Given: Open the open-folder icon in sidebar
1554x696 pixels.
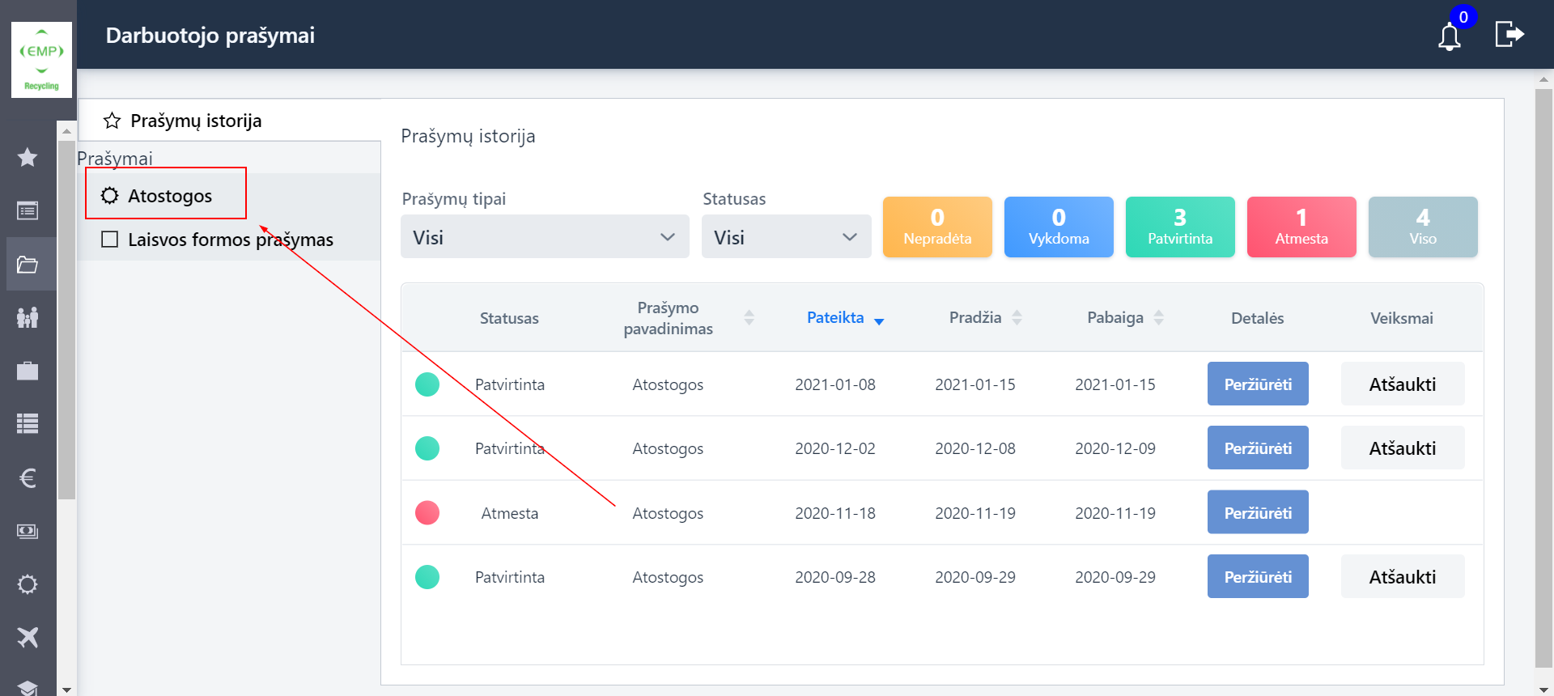Looking at the screenshot, I should click(28, 265).
